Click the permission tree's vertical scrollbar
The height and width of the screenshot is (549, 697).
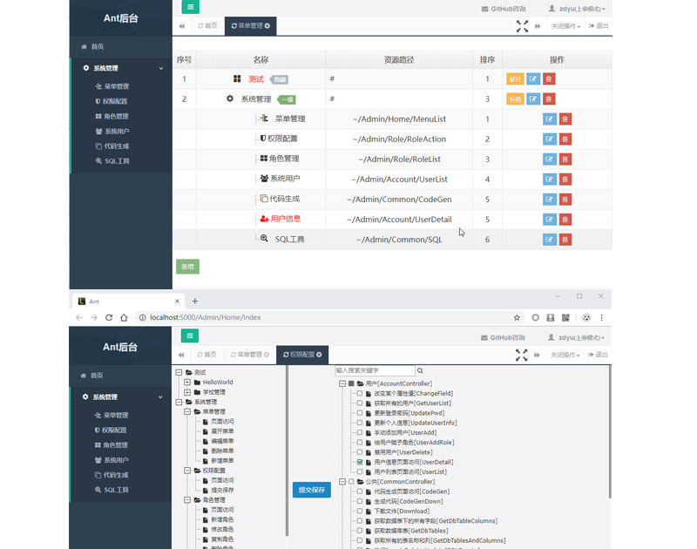tap(609, 418)
